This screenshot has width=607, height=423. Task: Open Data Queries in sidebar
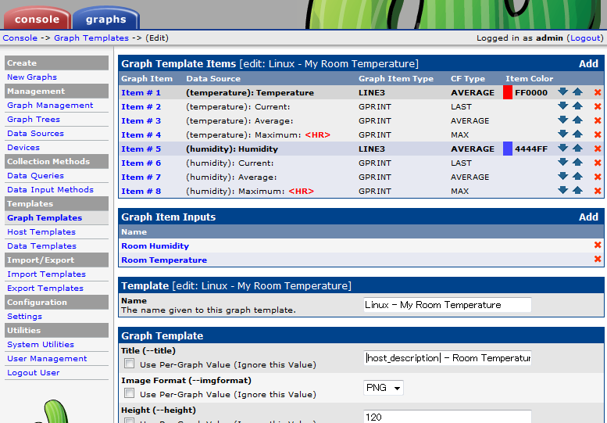(35, 175)
